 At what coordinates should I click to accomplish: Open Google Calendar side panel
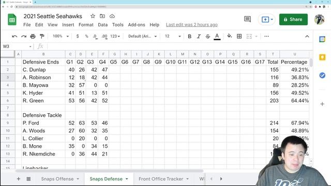[322, 39]
